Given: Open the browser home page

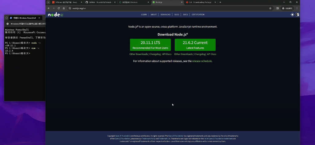Looking at the screenshot, I should [64, 8].
